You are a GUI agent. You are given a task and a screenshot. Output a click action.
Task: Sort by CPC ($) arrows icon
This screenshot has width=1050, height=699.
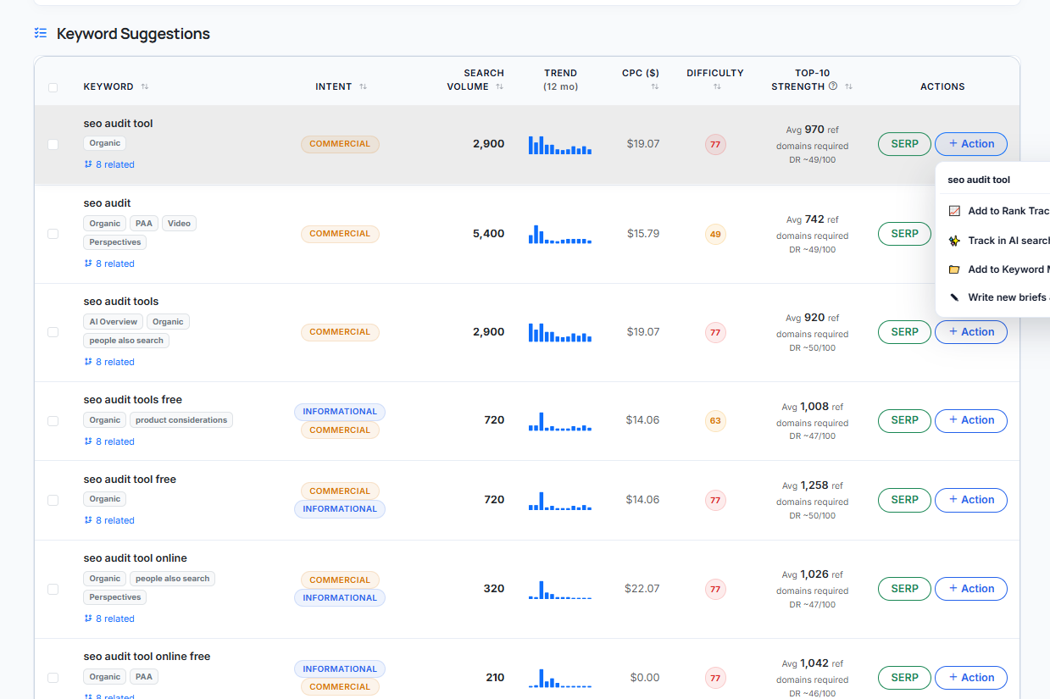(654, 86)
